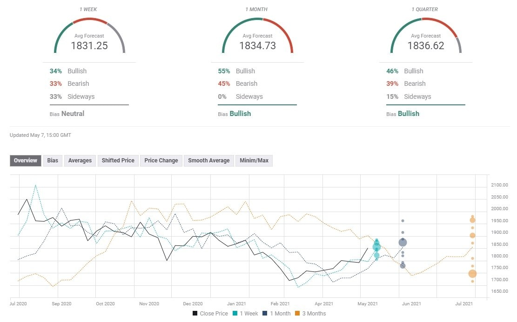Image resolution: width=517 pixels, height=322 pixels.
Task: Open the Smooth Average tab
Action: [x=208, y=161]
